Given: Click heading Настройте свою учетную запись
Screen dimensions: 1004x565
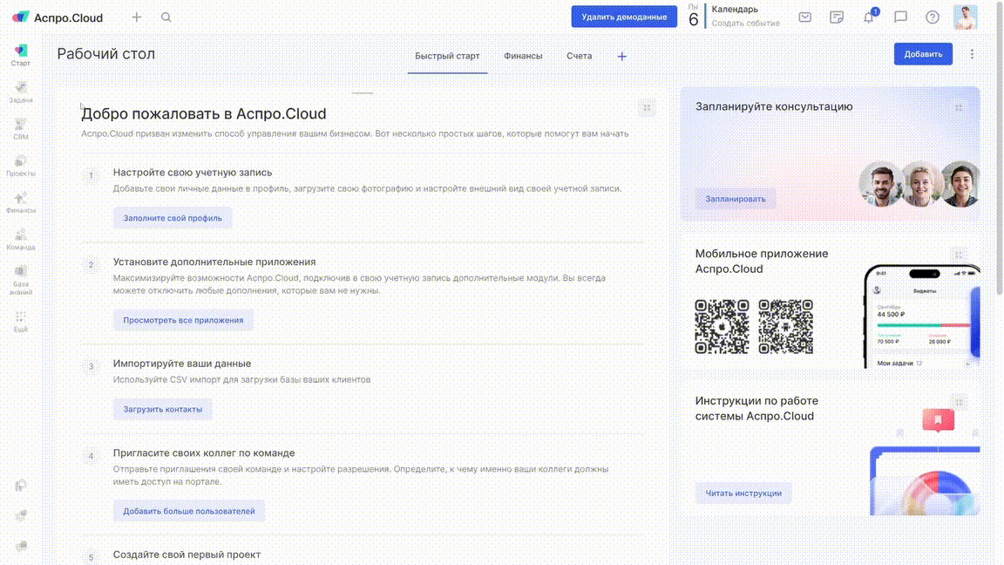Looking at the screenshot, I should (193, 173).
